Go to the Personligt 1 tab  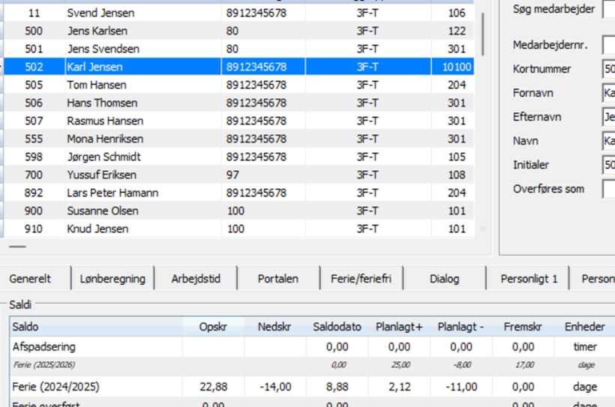[x=529, y=279]
